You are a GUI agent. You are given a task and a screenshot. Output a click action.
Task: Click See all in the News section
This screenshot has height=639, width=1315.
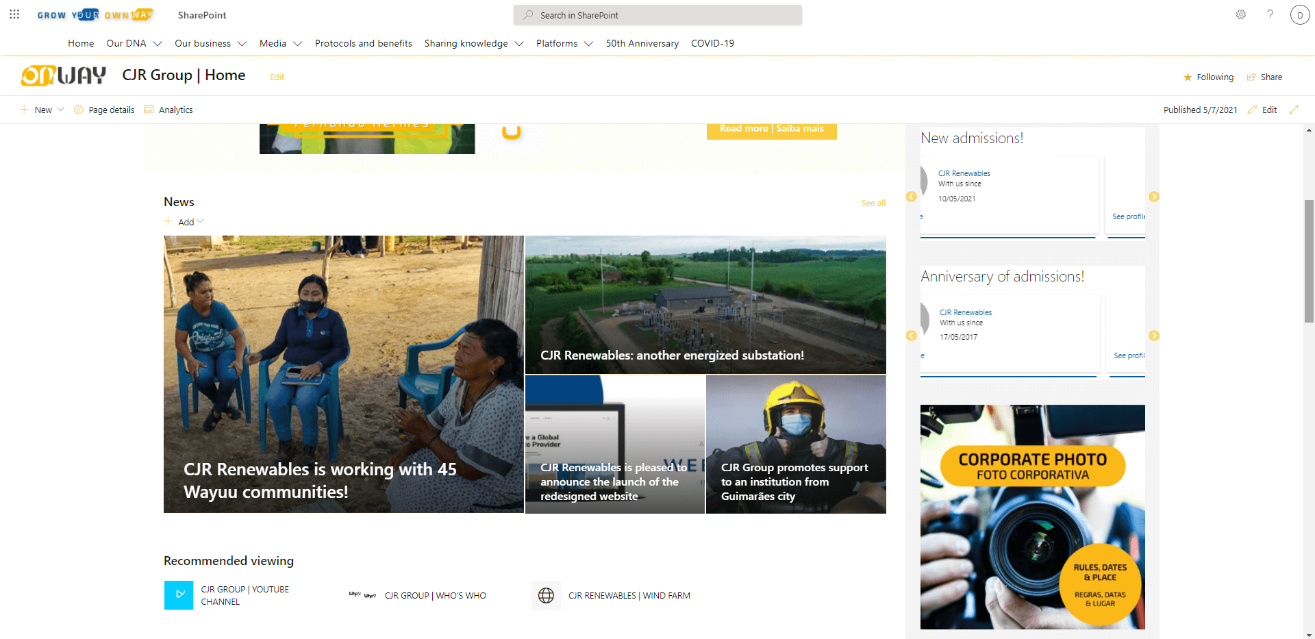click(x=873, y=203)
